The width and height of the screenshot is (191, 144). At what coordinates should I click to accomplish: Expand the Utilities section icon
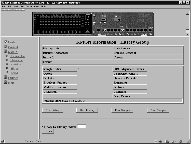6,78
